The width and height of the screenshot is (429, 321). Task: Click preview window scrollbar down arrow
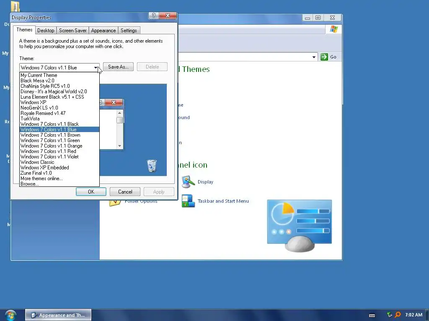(119, 146)
